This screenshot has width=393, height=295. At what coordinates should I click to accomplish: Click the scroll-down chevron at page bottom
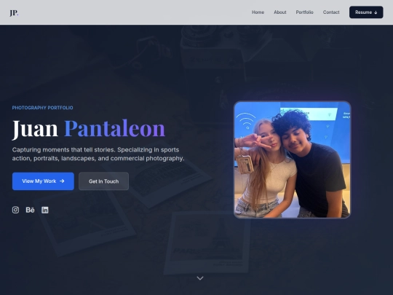pos(200,278)
